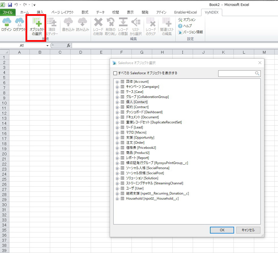
Task: Click the キャンセル (Cancel) button
Action: [x=248, y=230]
